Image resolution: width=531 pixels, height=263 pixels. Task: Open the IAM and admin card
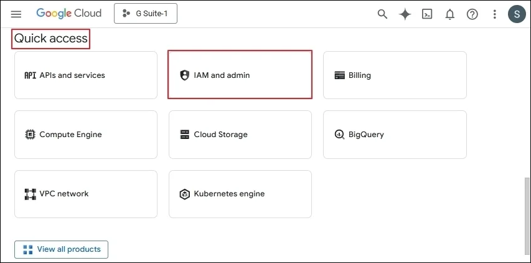pyautogui.click(x=240, y=75)
